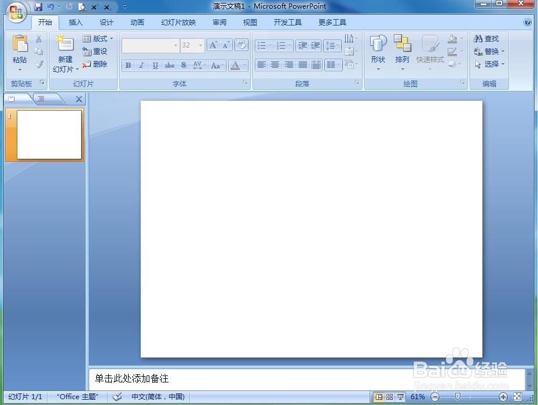Expand the font name combo box
This screenshot has height=405, width=538.
coord(175,45)
